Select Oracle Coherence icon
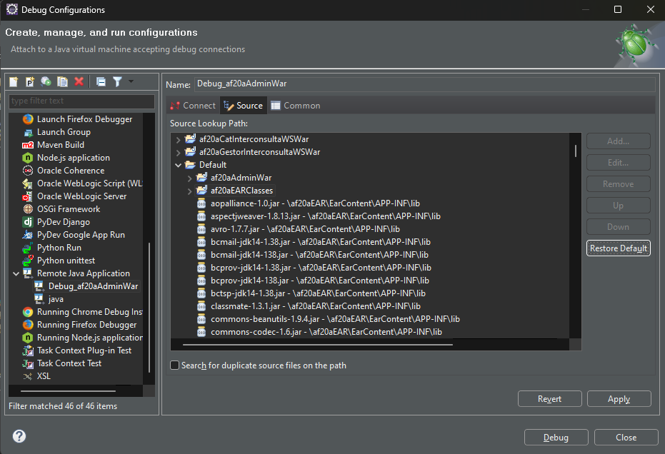Screen dimensions: 665x454 click(x=28, y=171)
